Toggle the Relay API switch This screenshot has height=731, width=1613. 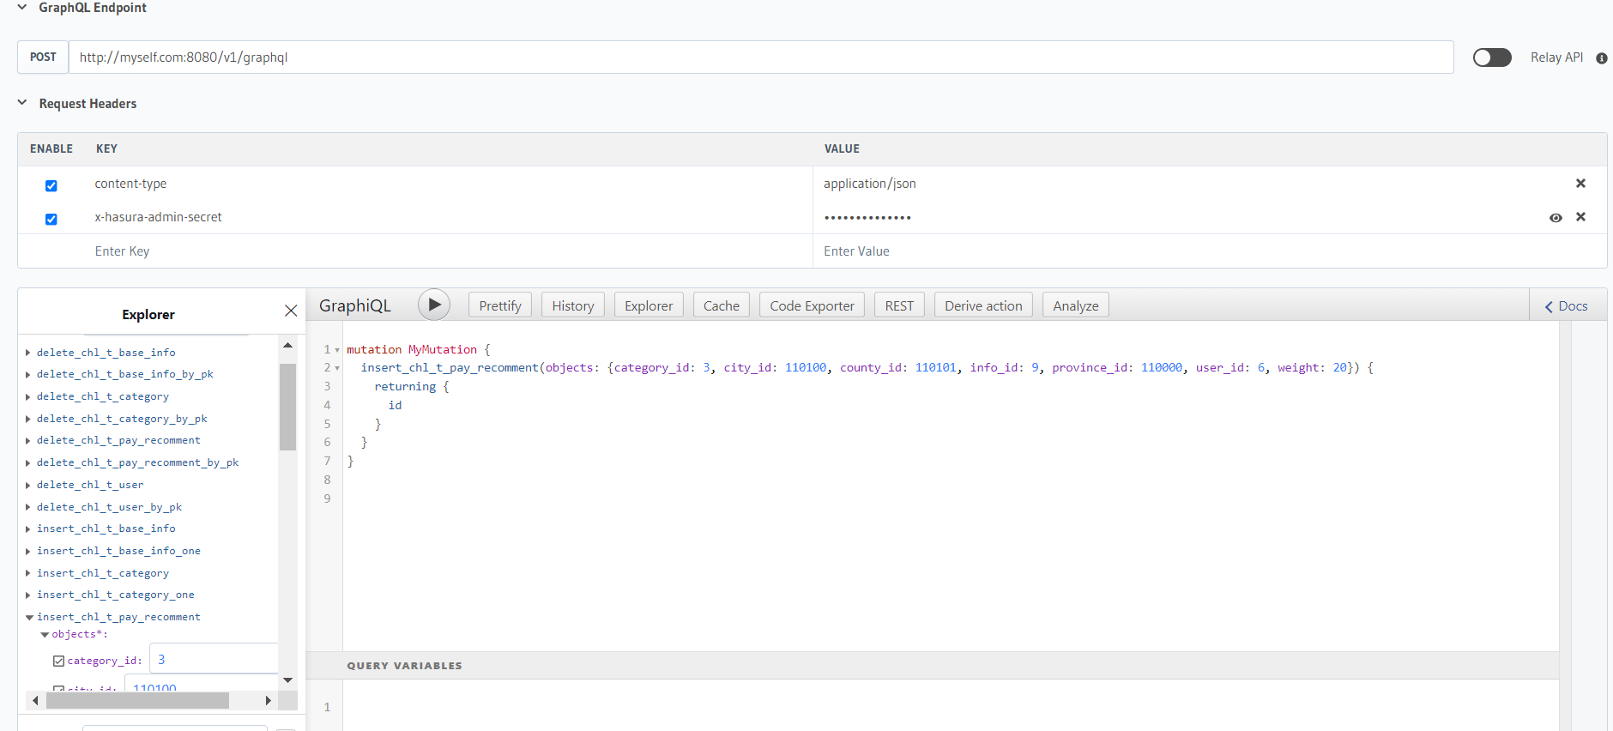1492,57
